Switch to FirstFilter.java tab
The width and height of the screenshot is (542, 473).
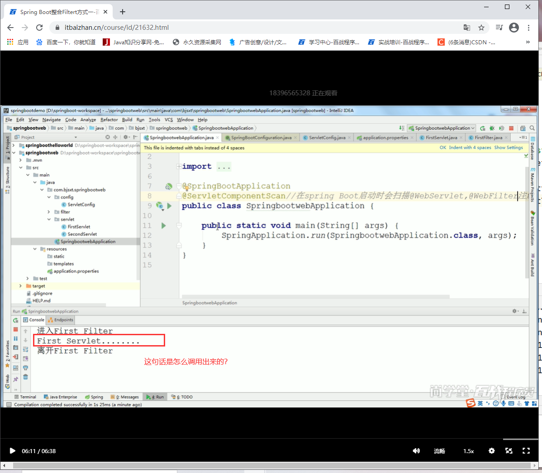click(x=488, y=137)
